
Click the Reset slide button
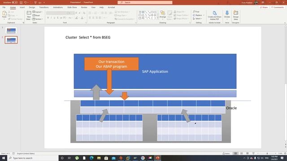tap(36, 15)
